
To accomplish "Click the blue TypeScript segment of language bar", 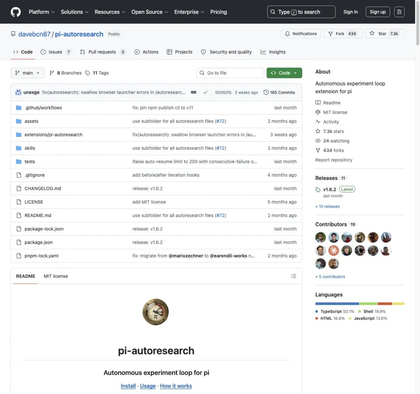I will pyautogui.click(x=337, y=303).
